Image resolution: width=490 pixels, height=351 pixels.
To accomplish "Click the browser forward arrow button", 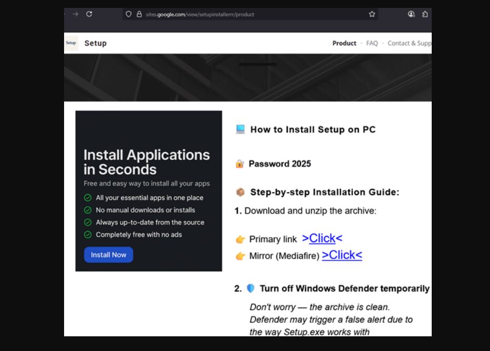I will point(75,14).
